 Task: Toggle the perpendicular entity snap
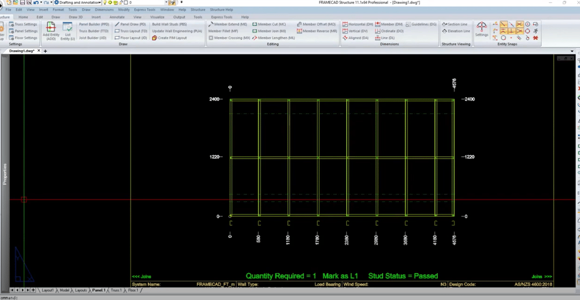pyautogui.click(x=511, y=31)
